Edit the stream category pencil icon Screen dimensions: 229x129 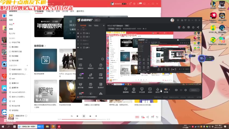click(x=120, y=29)
